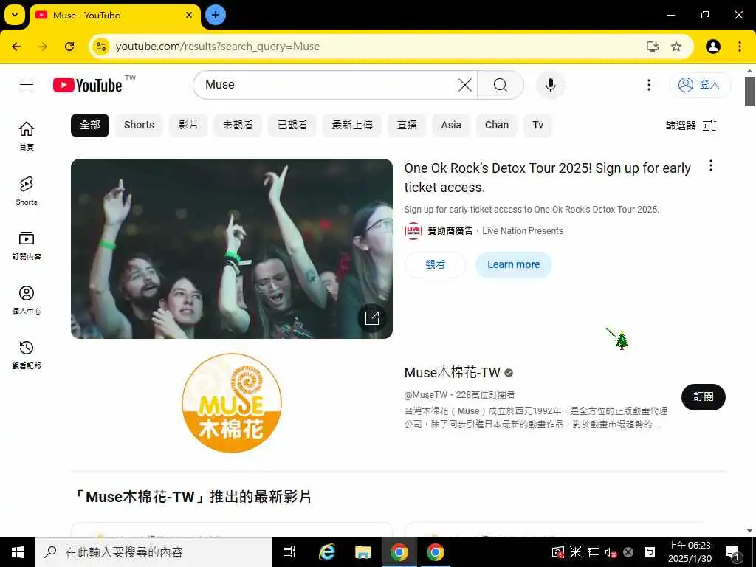Open Chrome's three-dot menu
Screen dimensions: 756x567
click(x=740, y=47)
